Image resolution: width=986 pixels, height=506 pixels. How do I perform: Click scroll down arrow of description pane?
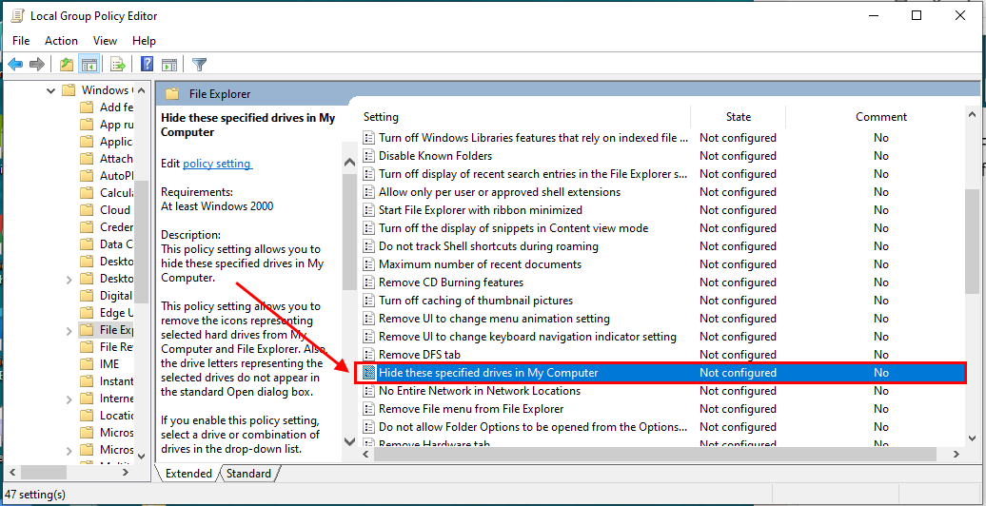tap(348, 441)
